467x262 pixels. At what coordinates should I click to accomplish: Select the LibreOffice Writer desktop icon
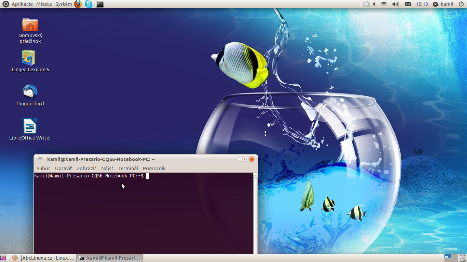(x=30, y=130)
